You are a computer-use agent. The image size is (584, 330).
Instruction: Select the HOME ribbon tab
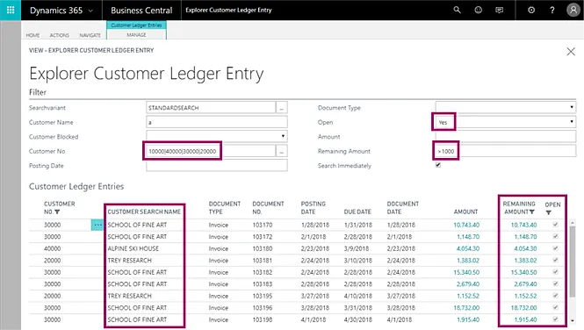pyautogui.click(x=32, y=35)
